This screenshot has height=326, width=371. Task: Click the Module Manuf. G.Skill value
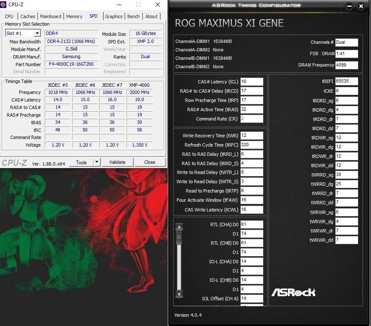tap(71, 49)
